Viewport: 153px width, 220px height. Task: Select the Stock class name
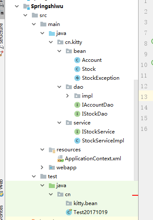pos(89,69)
